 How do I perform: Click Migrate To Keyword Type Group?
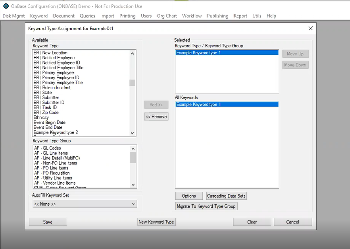(x=206, y=206)
